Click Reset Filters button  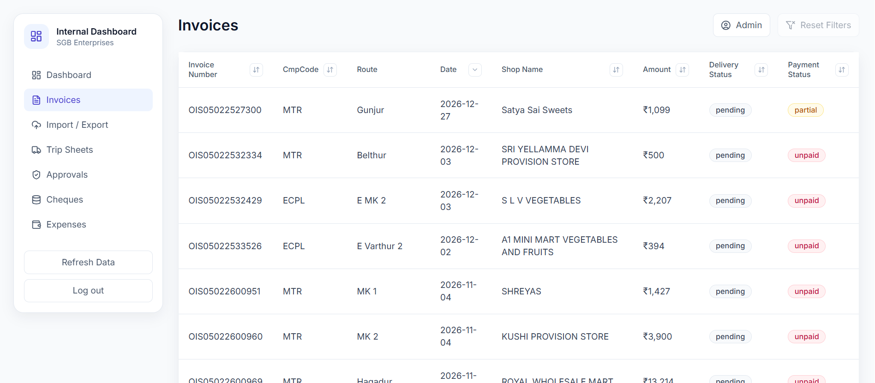(818, 25)
